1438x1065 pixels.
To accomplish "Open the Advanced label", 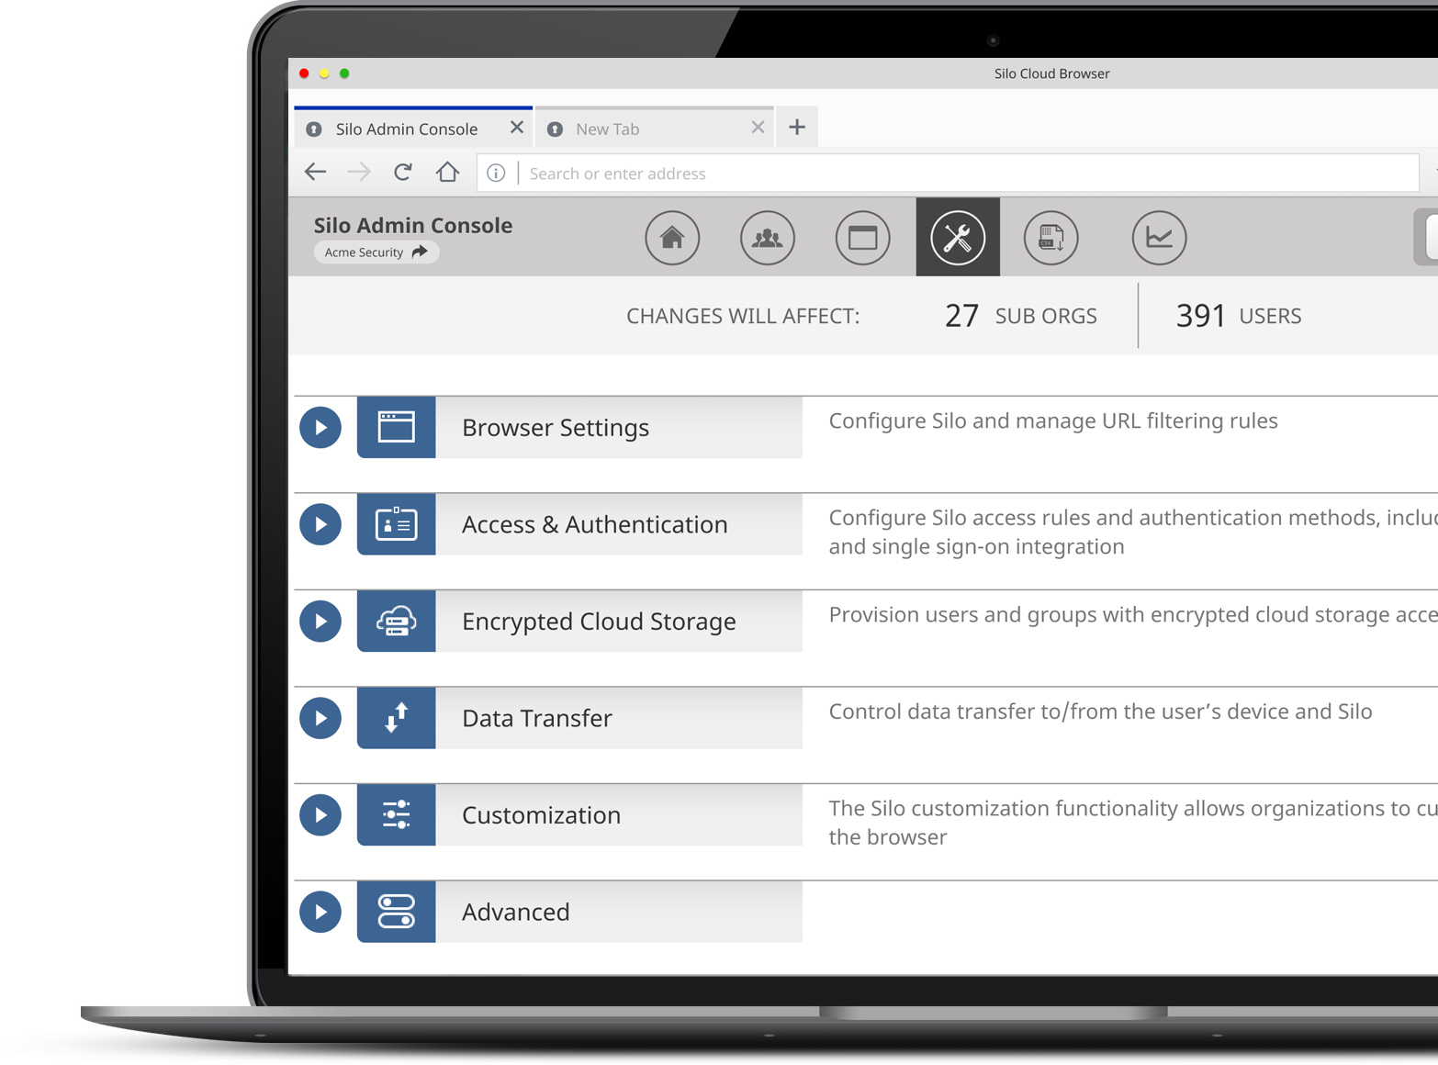I will pyautogui.click(x=516, y=912).
